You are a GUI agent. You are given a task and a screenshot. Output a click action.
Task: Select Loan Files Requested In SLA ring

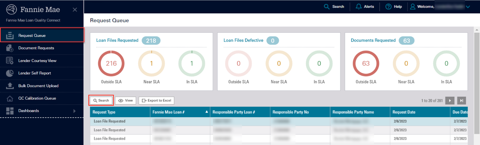[191, 63]
